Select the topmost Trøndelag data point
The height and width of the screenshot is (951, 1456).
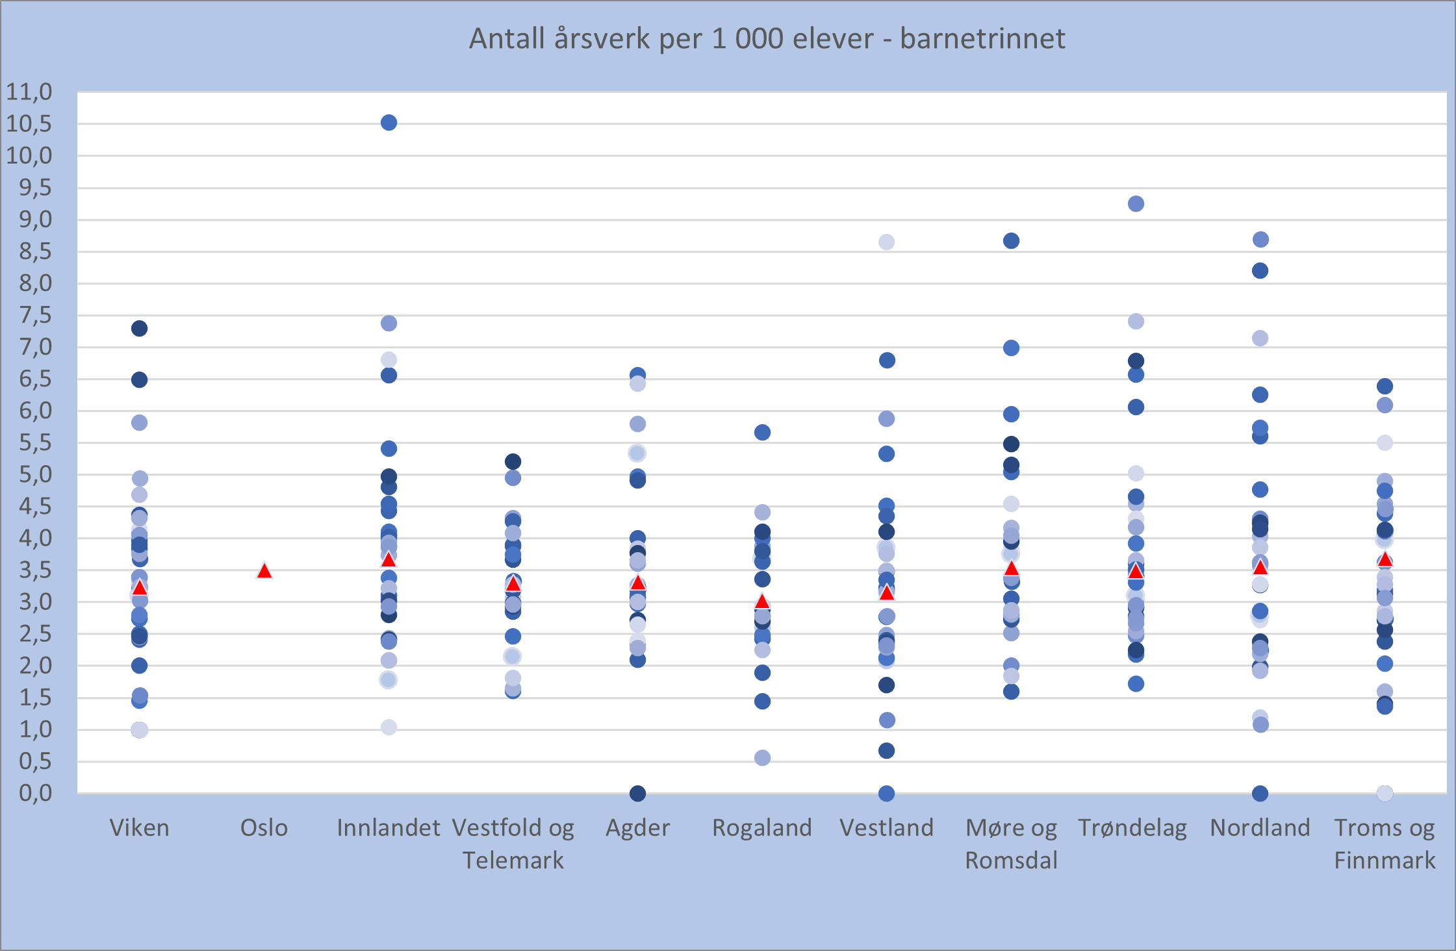click(1136, 204)
